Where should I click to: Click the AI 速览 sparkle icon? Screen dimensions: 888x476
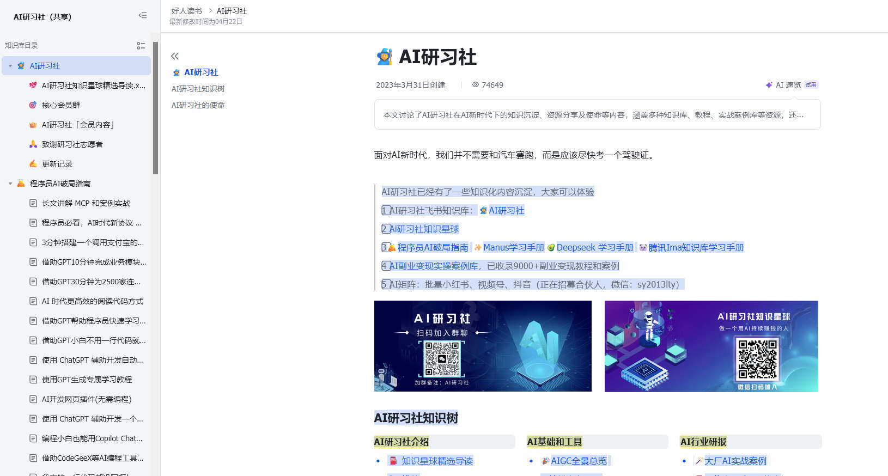click(769, 85)
